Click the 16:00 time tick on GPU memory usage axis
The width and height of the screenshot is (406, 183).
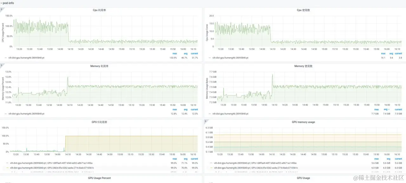click(387, 154)
